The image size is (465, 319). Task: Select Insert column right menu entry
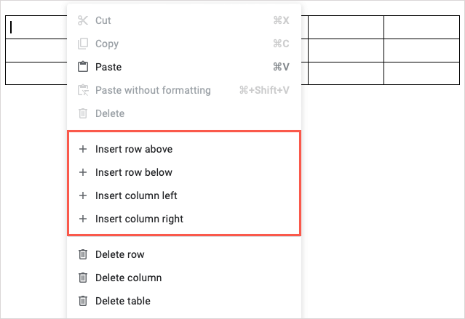click(x=139, y=219)
